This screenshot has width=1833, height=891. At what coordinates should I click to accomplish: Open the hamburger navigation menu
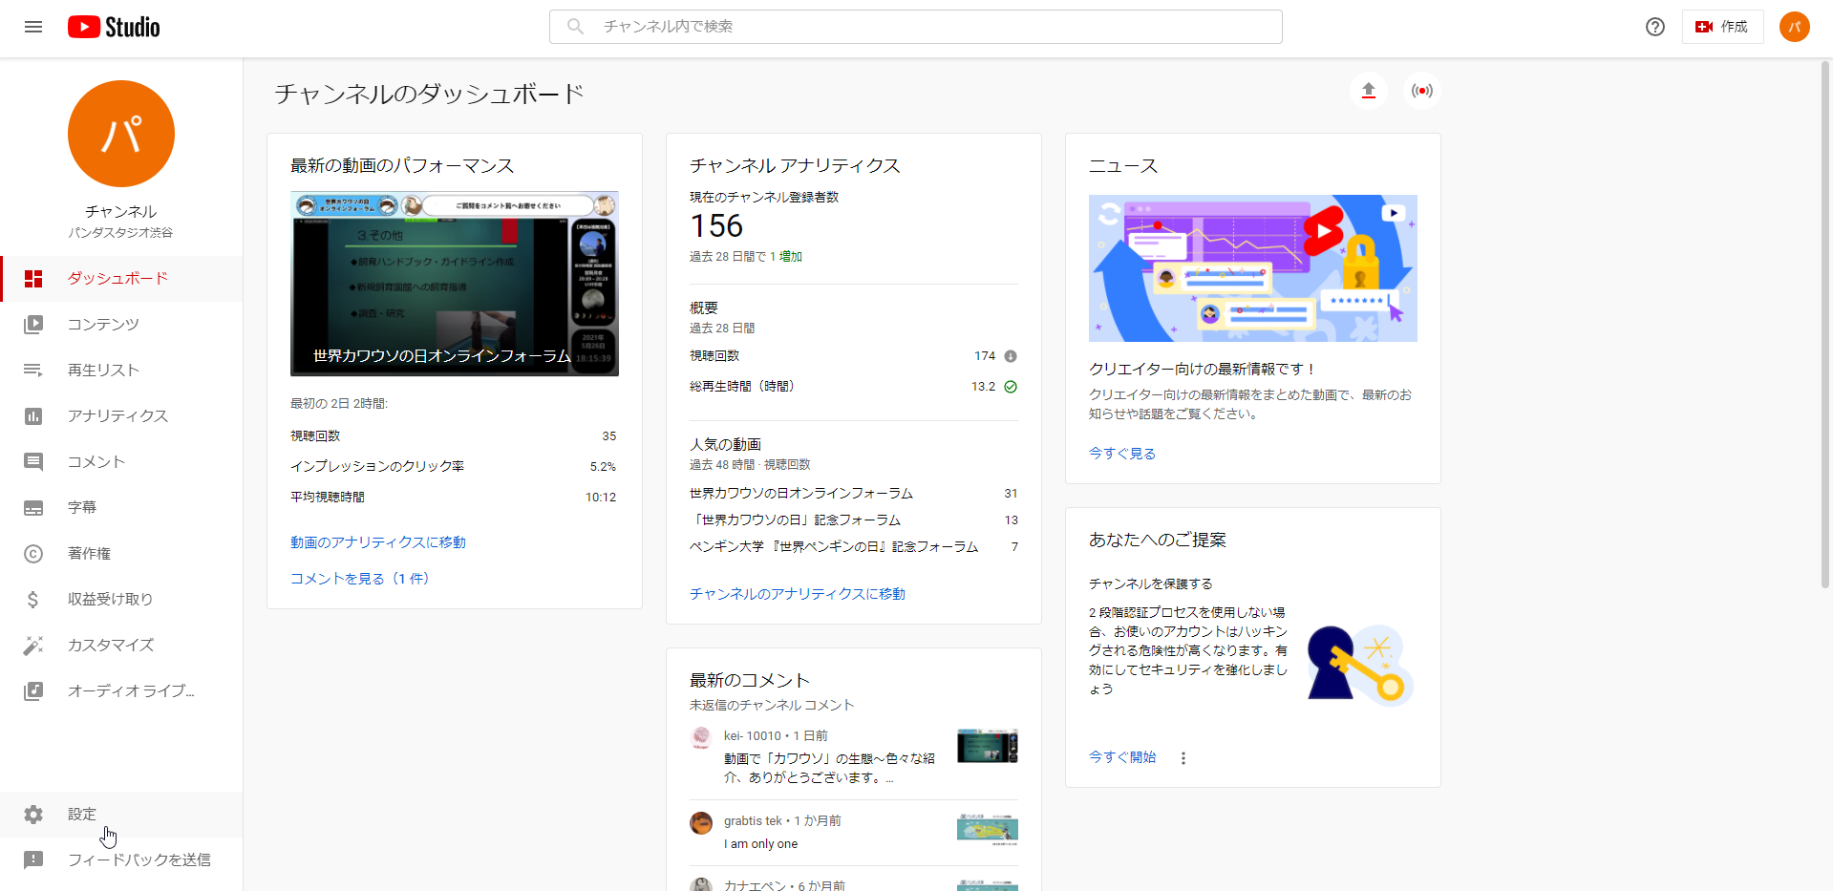tap(33, 27)
